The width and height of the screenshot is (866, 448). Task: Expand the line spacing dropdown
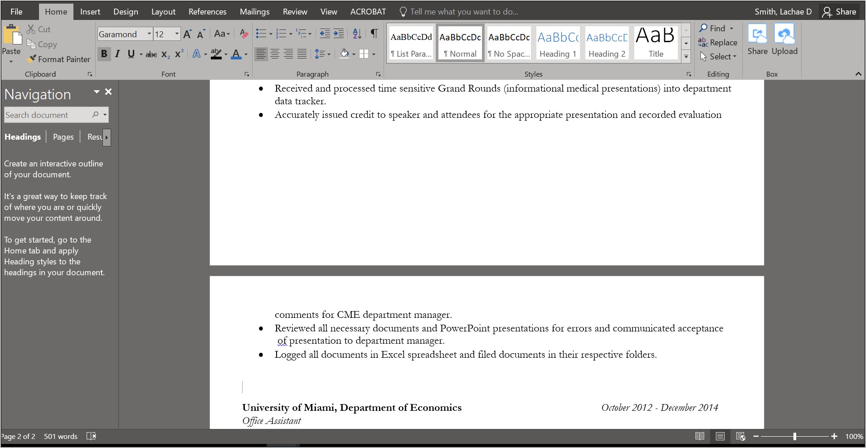tap(328, 54)
